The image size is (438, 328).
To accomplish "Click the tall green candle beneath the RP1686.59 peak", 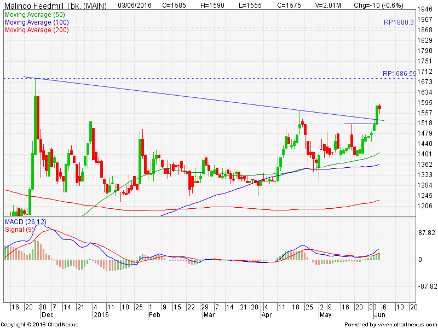I will point(35,118).
